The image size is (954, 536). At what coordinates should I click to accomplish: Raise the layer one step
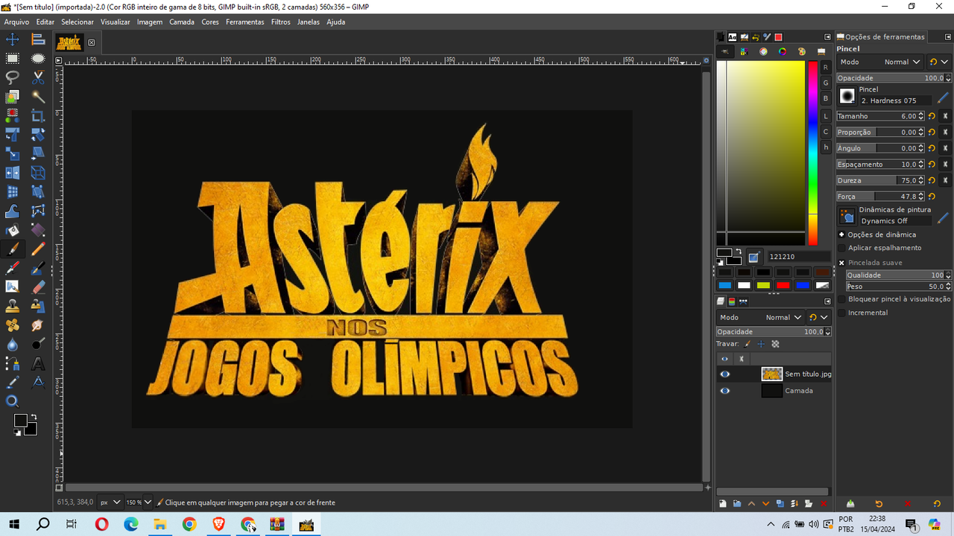pos(751,504)
